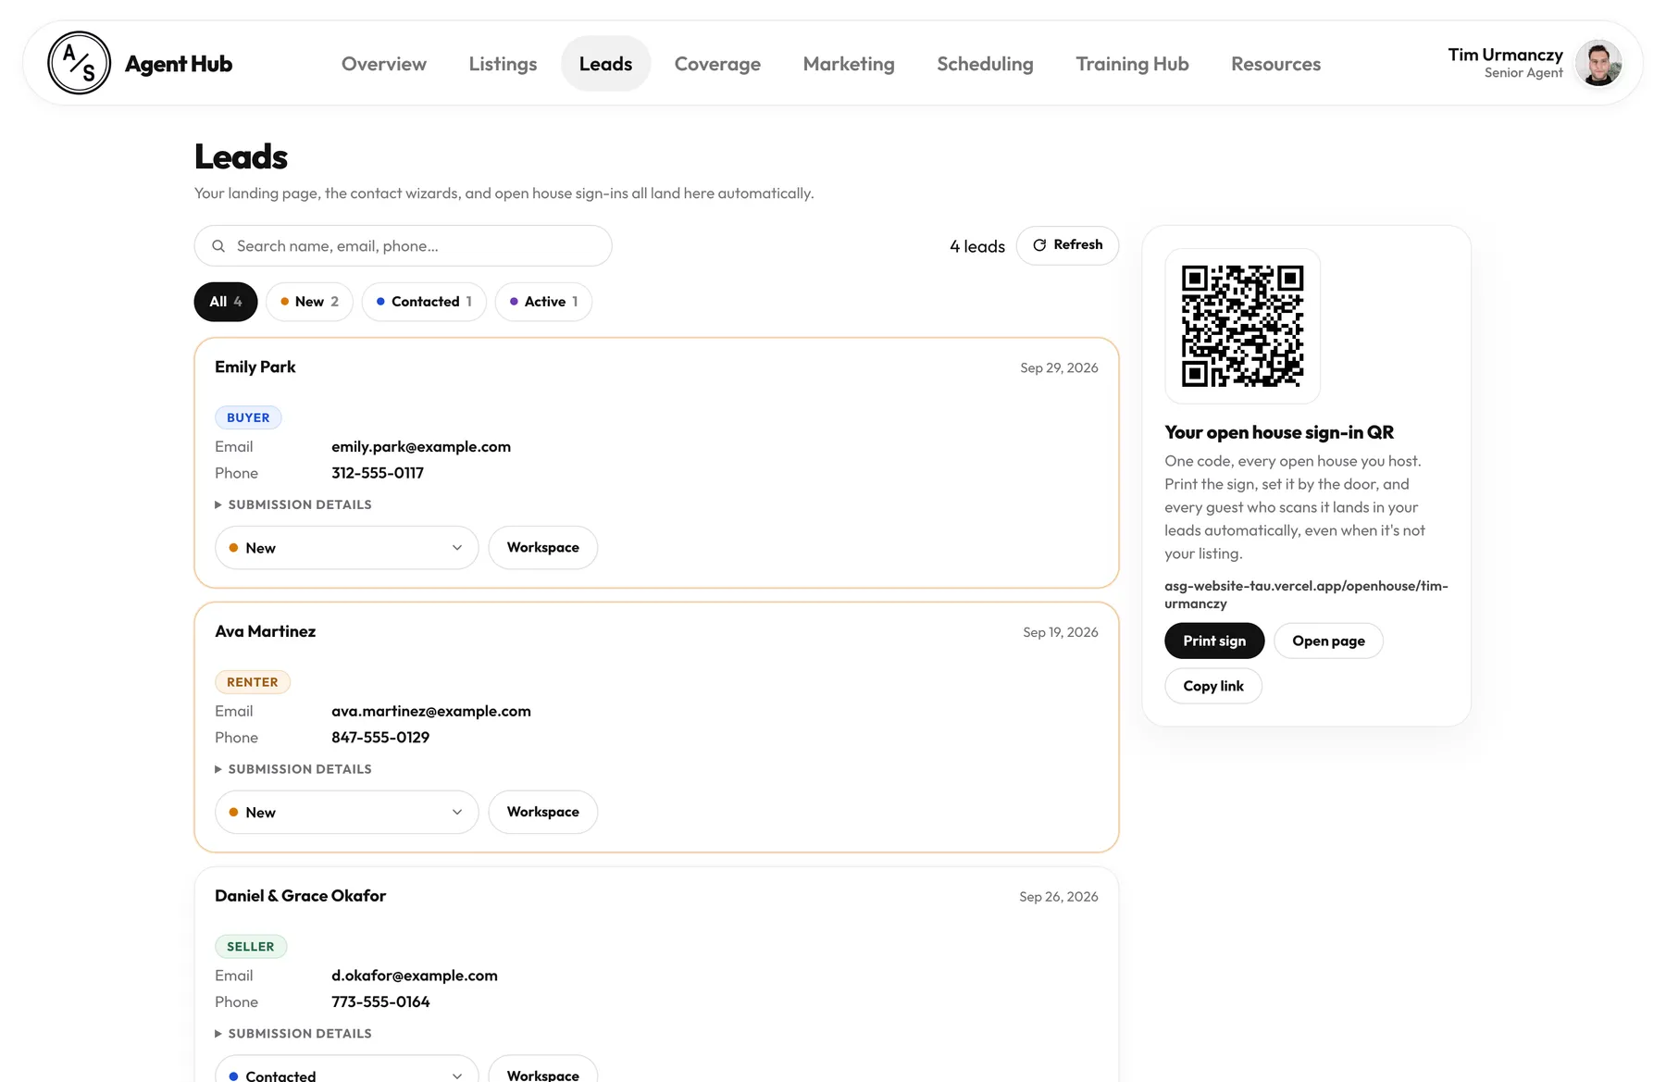
Task: Open the Training Hub tab
Action: coord(1132,64)
